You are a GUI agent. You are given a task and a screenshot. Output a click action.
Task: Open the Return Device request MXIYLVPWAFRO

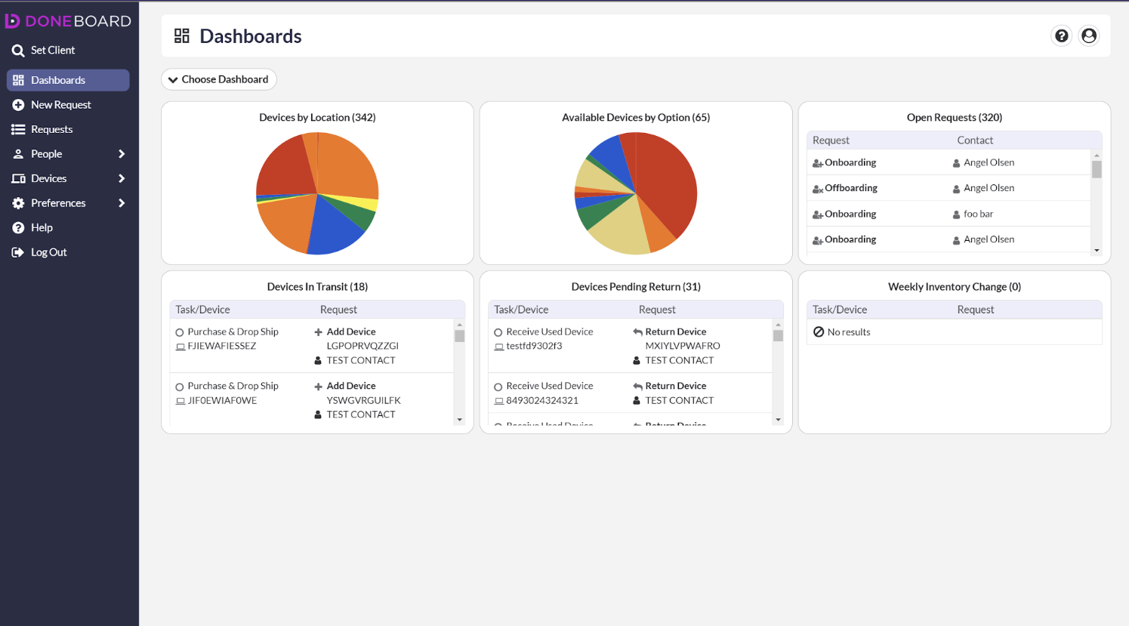[x=683, y=346]
